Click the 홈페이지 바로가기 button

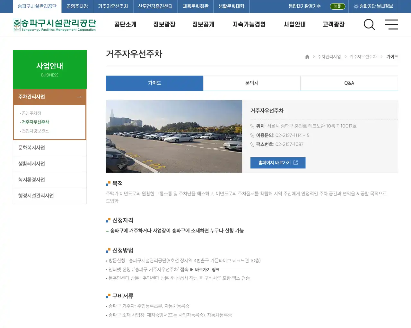(278, 163)
